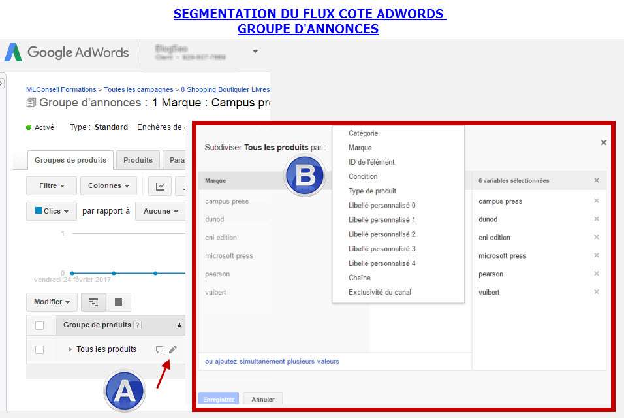This screenshot has width=624, height=418.
Task: Click the Activé green status dot
Action: pyautogui.click(x=29, y=127)
